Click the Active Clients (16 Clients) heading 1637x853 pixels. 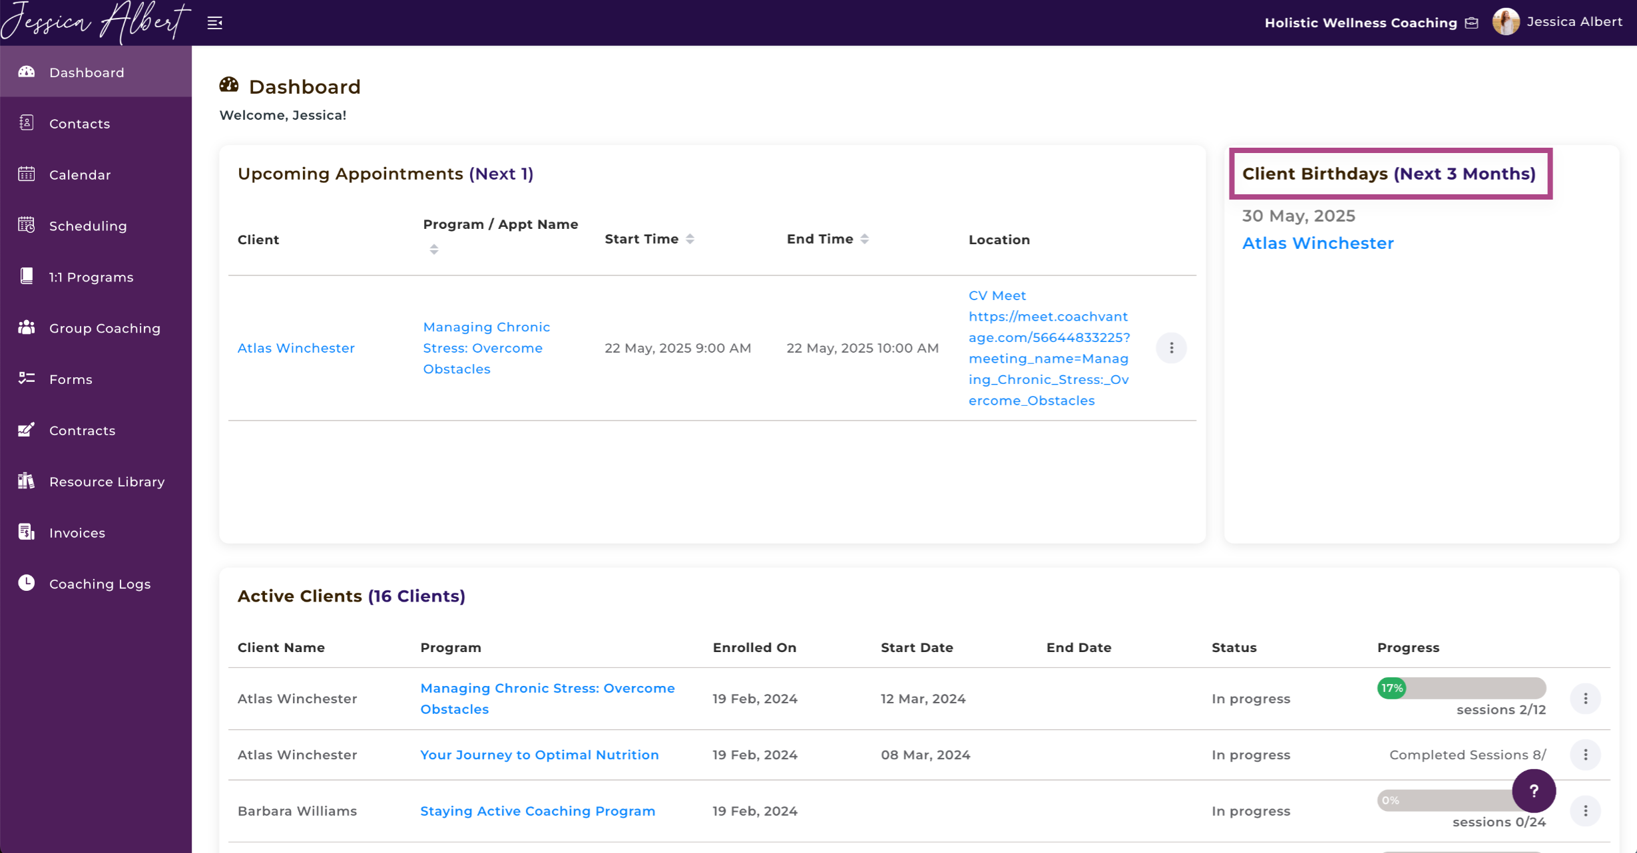click(x=351, y=596)
